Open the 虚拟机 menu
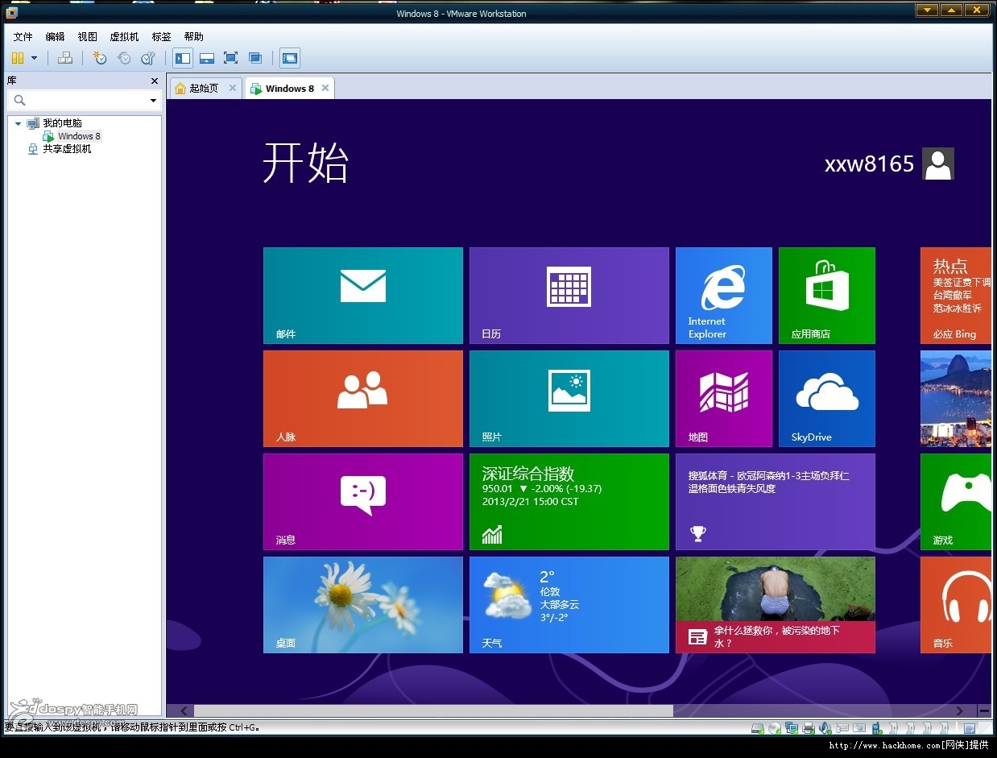 pos(124,37)
